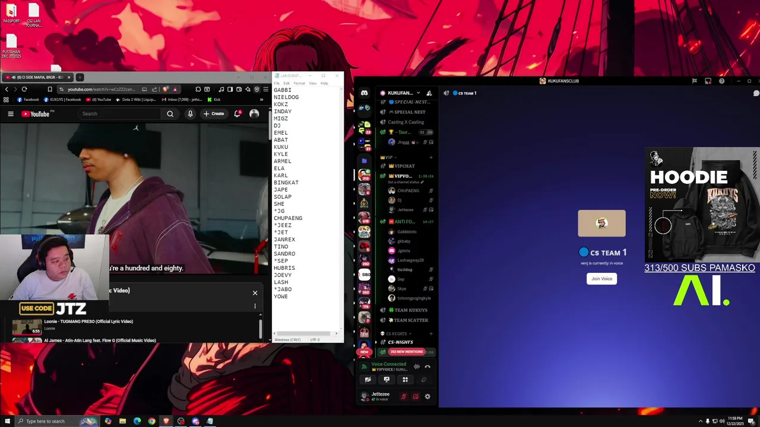Click Windows taskbar search box
This screenshot has width=760, height=427.
coord(56,421)
